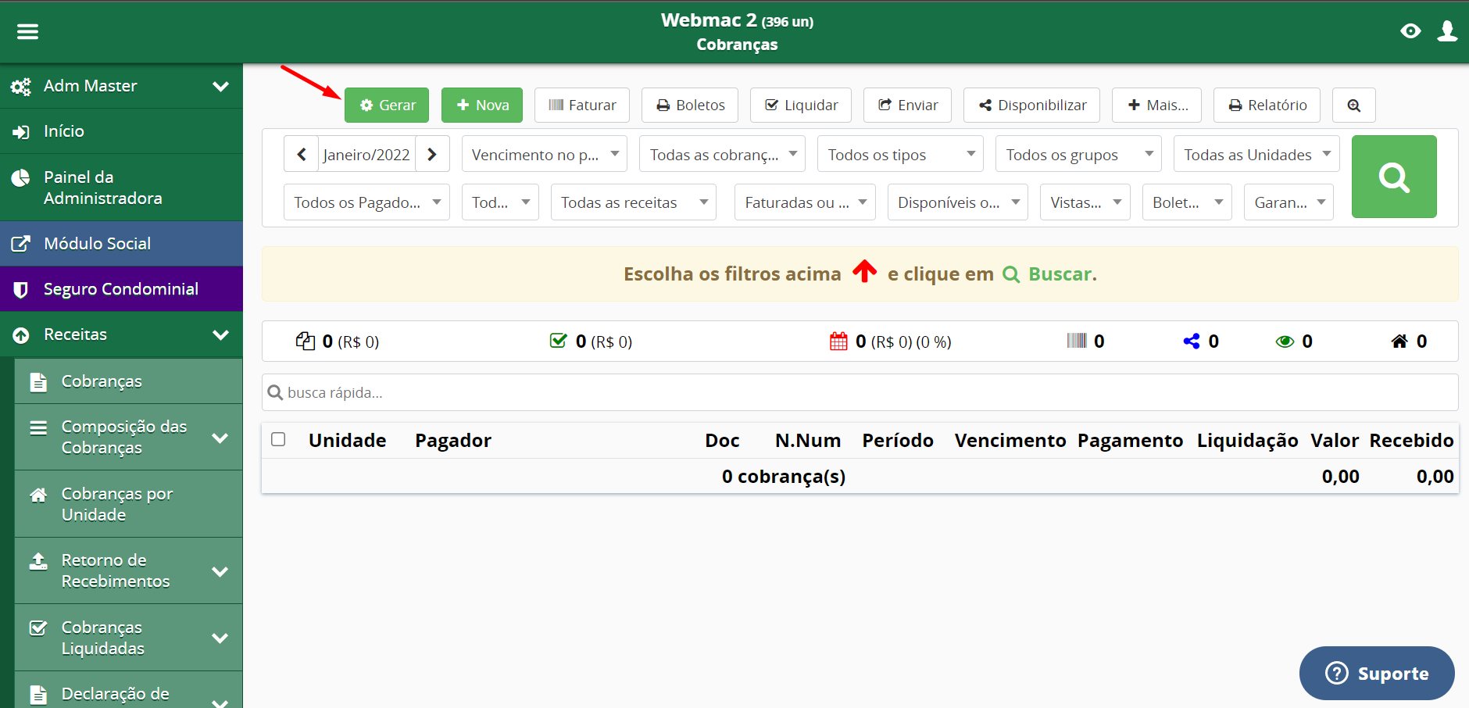
Task: Open the Faturadas ou ... dropdown
Action: [x=805, y=202]
